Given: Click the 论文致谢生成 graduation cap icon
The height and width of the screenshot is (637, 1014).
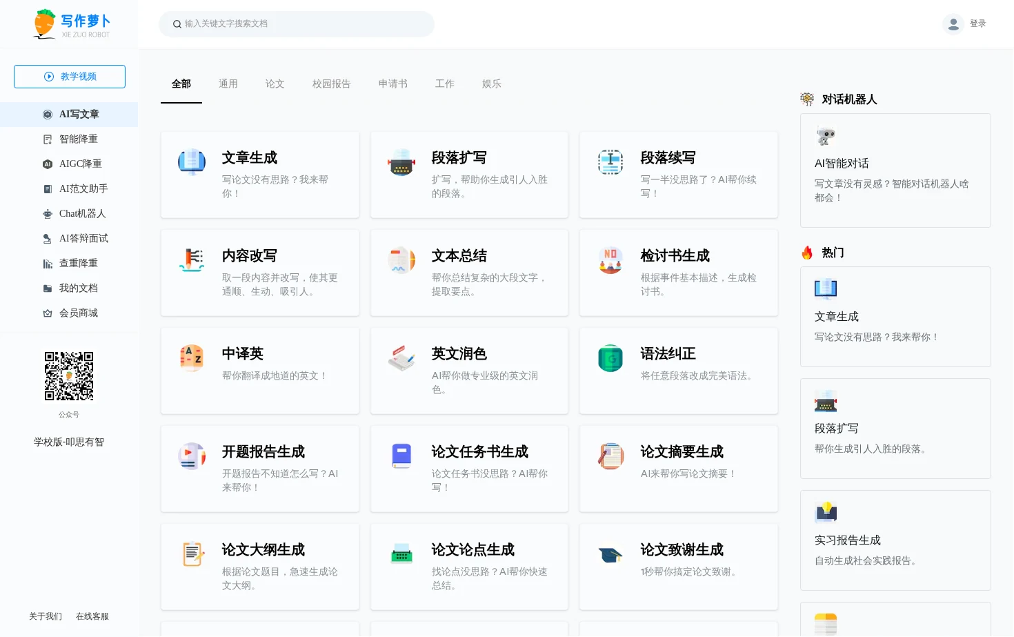Looking at the screenshot, I should [610, 554].
